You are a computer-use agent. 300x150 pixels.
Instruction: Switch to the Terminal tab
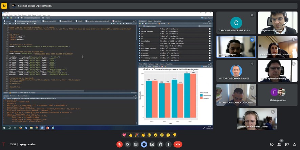[13, 96]
